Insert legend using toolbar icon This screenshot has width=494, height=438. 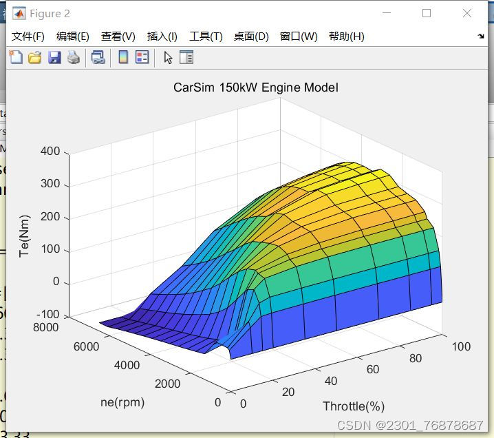142,57
